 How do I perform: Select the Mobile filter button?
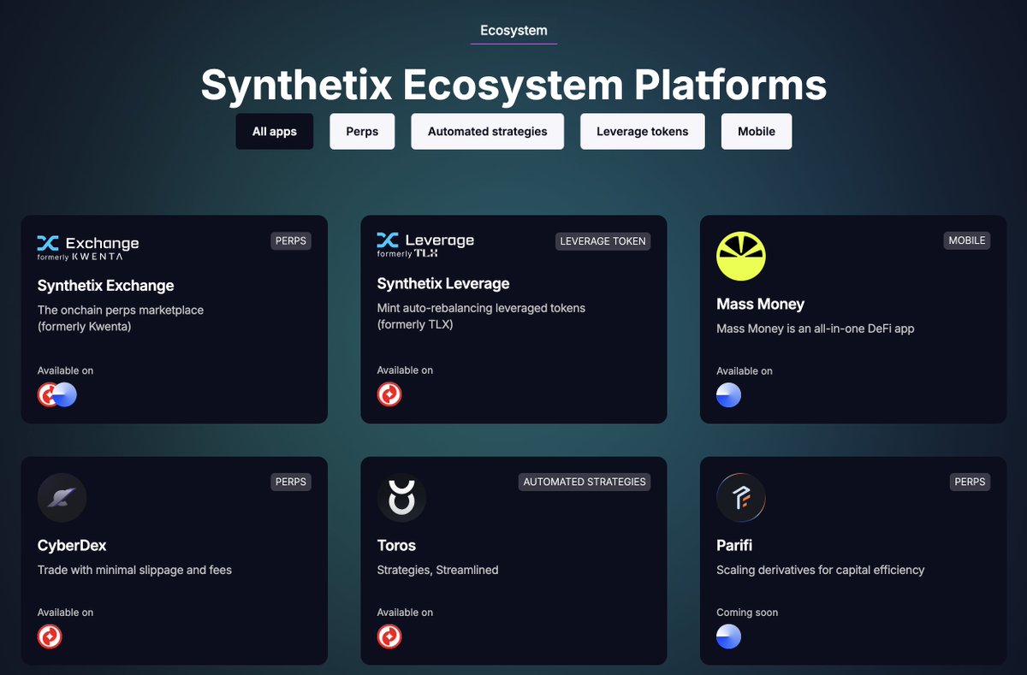click(756, 132)
